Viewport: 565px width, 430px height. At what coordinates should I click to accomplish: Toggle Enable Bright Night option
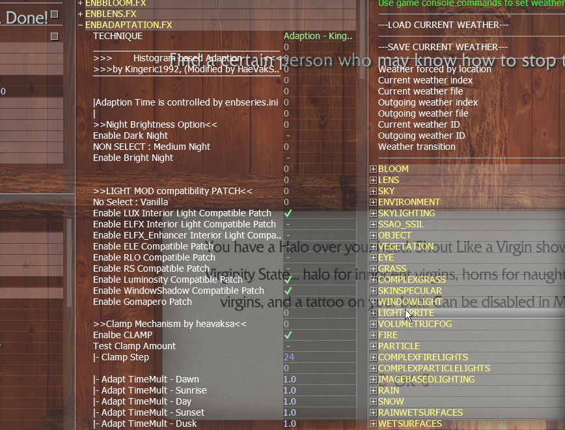tap(288, 158)
